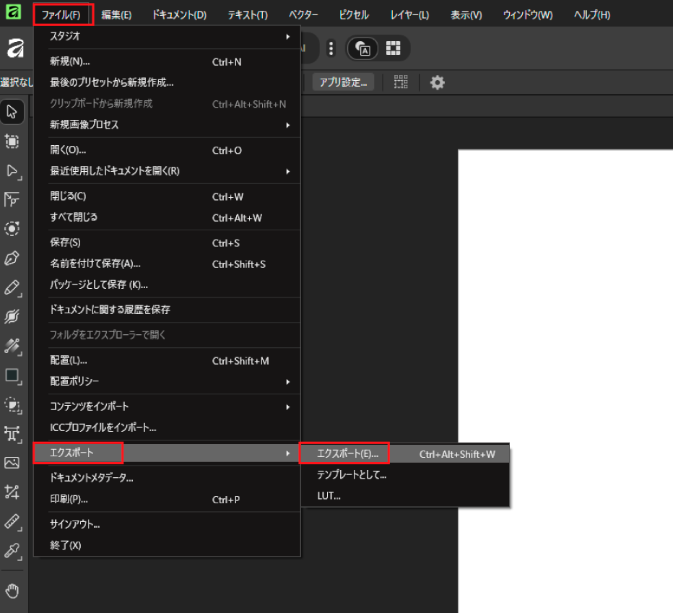The image size is (673, 613).
Task: Select the Rectangle shape tool
Action: point(12,375)
